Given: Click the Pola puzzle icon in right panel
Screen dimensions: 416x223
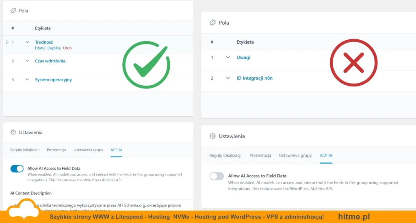Looking at the screenshot, I should [212, 23].
